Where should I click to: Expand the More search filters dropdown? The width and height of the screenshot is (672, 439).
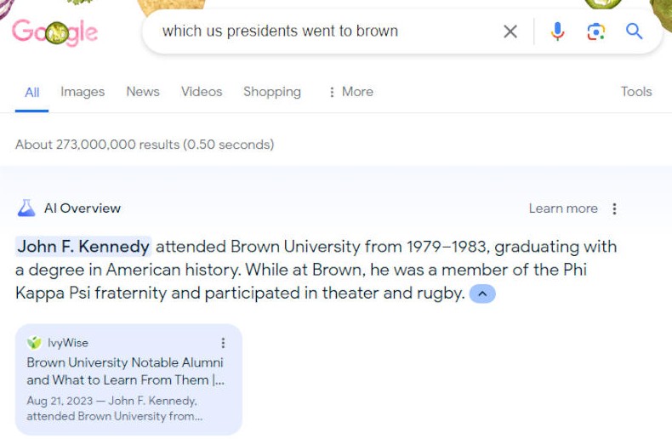(351, 92)
